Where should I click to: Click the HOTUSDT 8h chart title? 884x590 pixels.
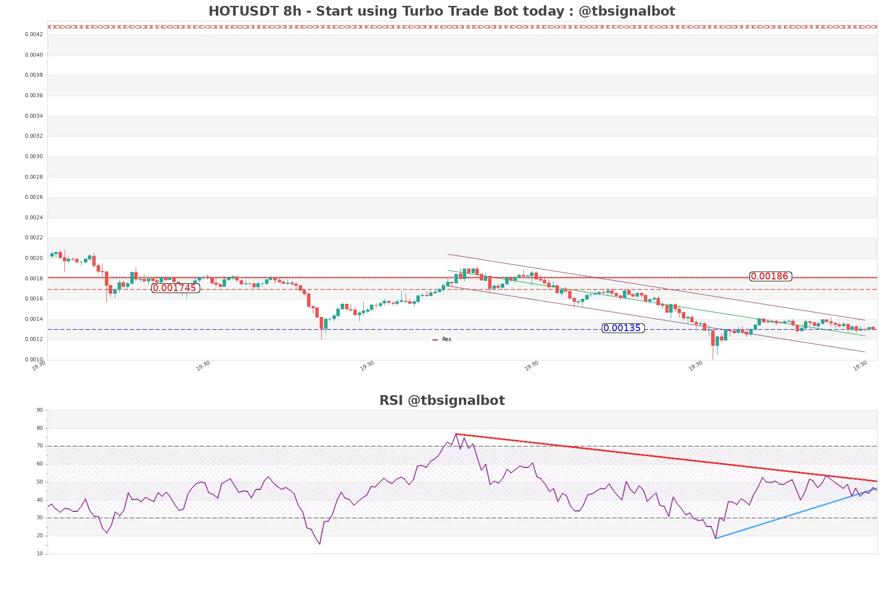click(x=442, y=11)
